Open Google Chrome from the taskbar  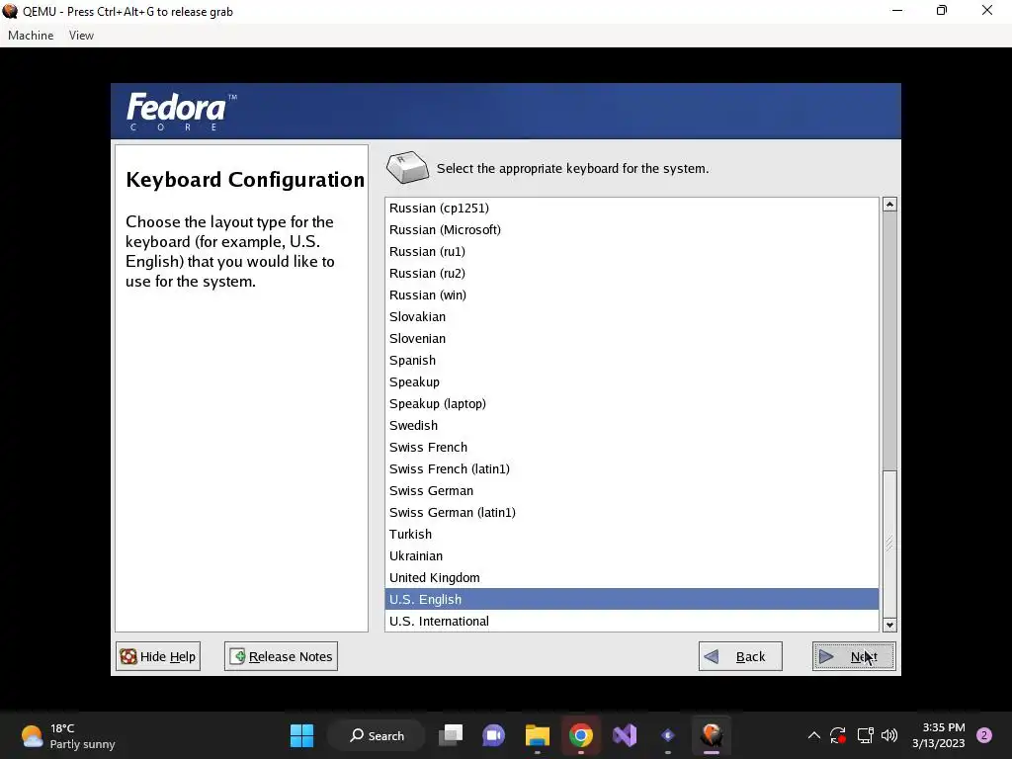click(x=581, y=735)
